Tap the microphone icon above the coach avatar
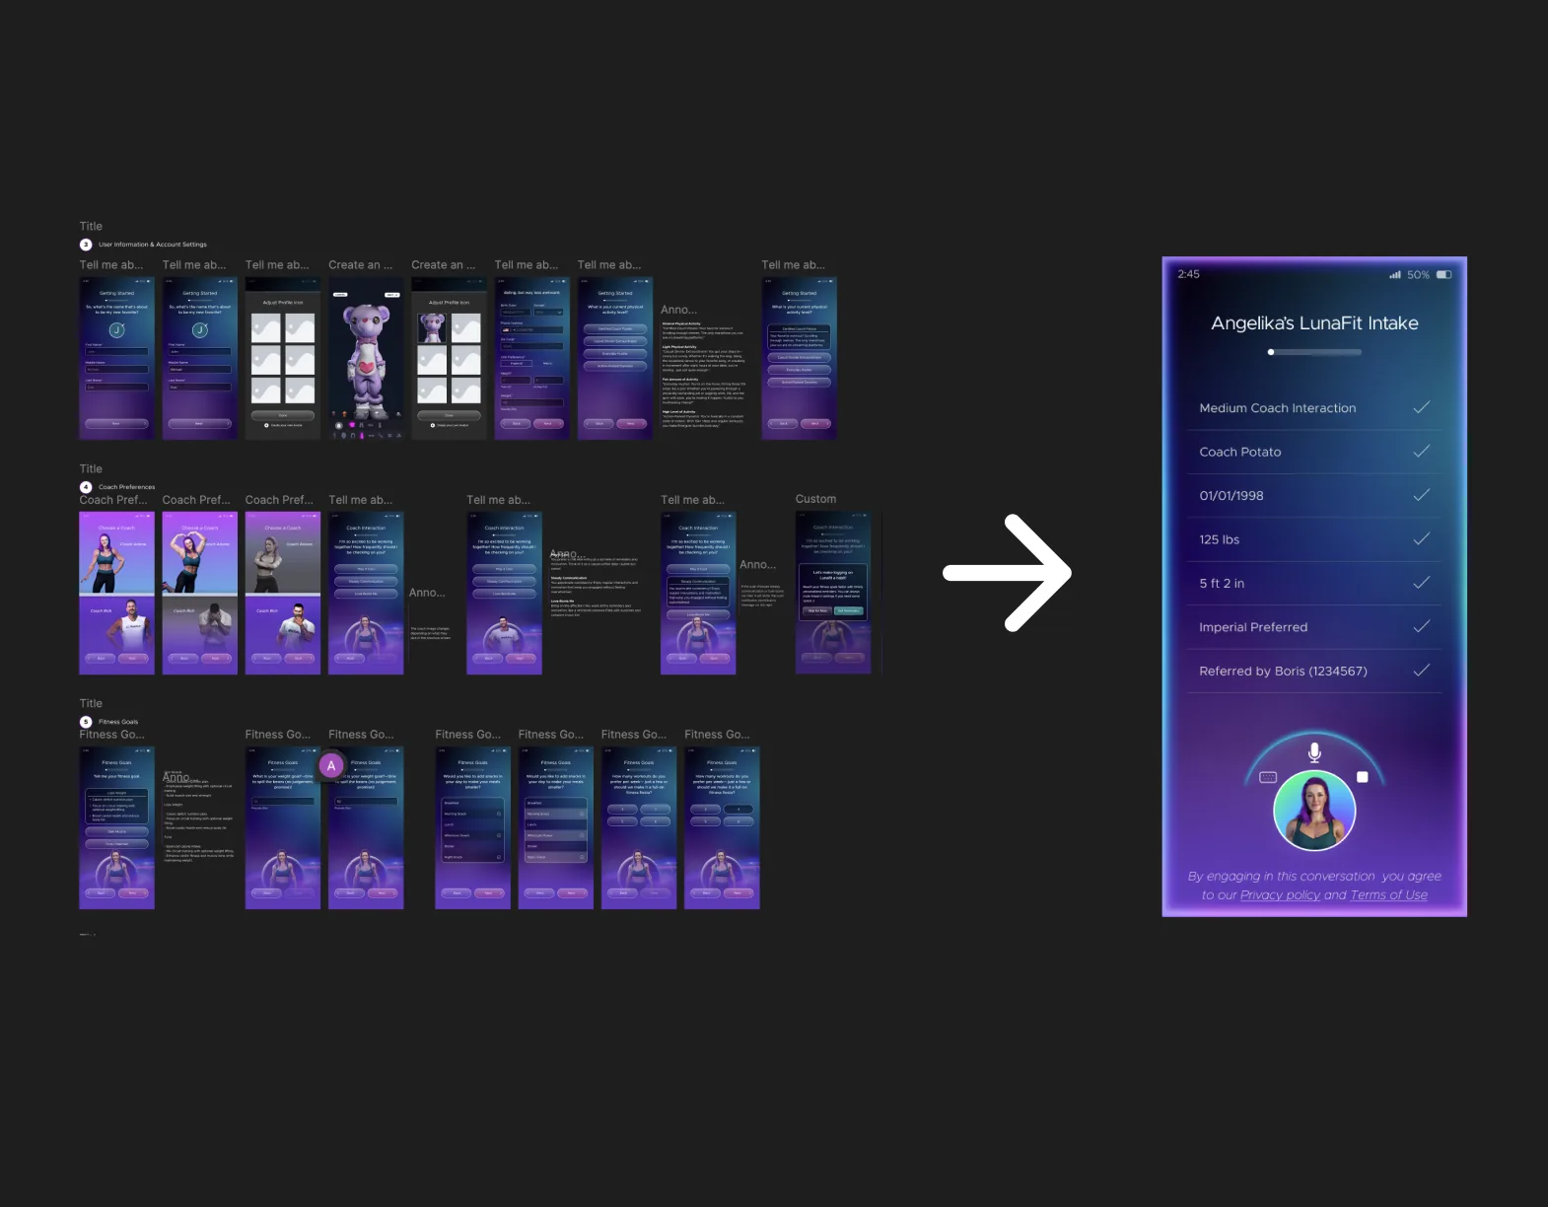The image size is (1548, 1207). [x=1314, y=752]
